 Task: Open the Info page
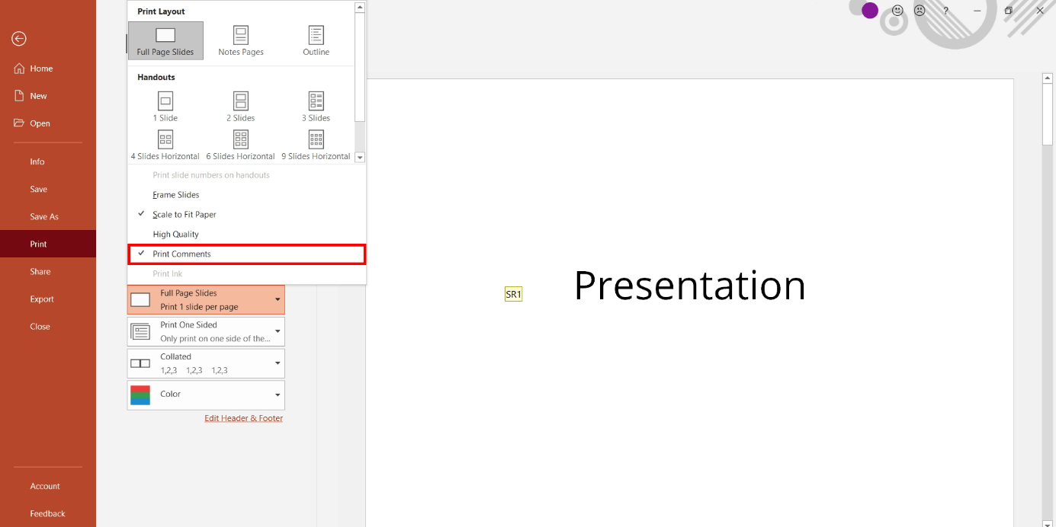[48, 161]
